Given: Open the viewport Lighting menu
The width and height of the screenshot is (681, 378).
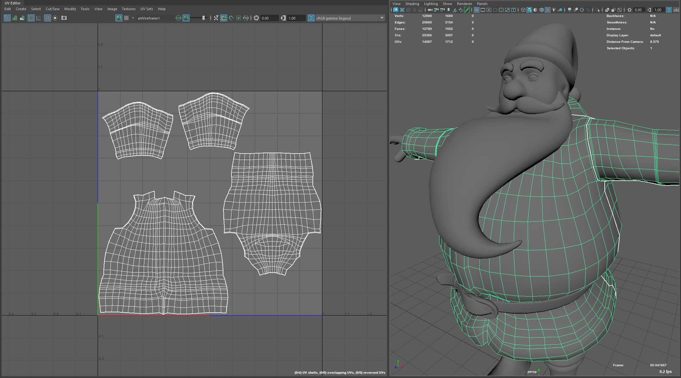Looking at the screenshot, I should click(x=431, y=4).
